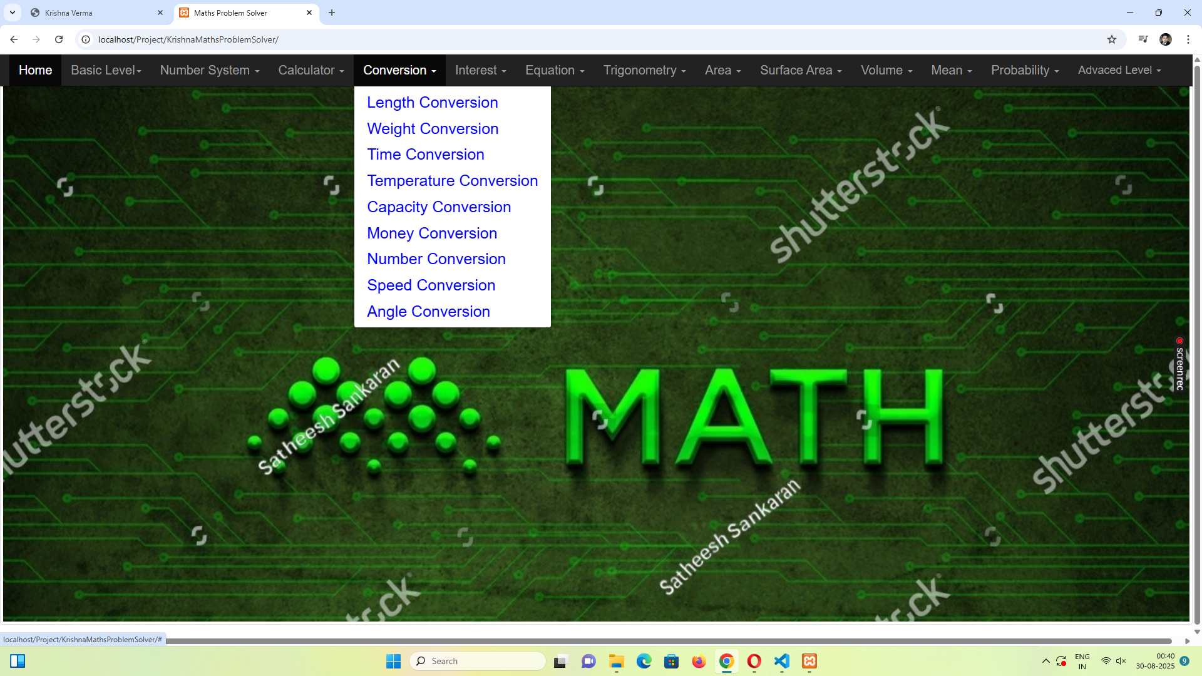
Task: Click the taskbar Search box
Action: [477, 661]
